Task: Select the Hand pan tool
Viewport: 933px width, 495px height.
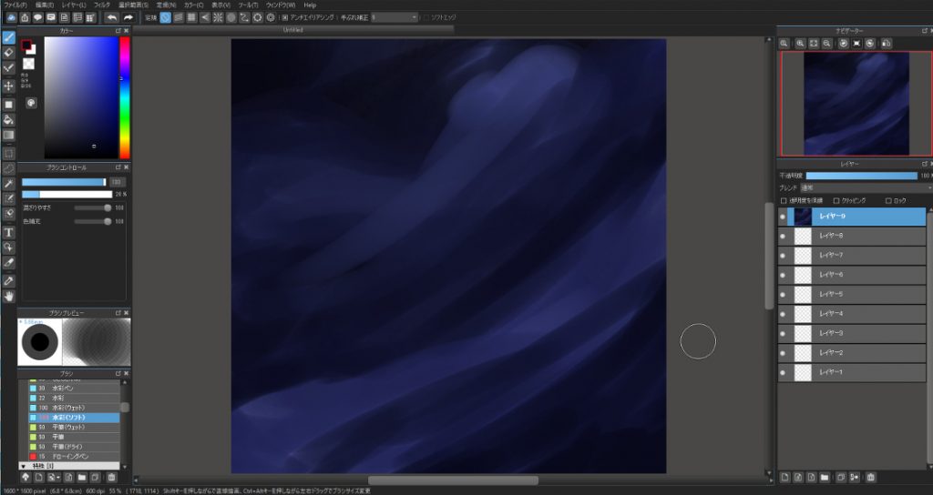Action: click(9, 296)
